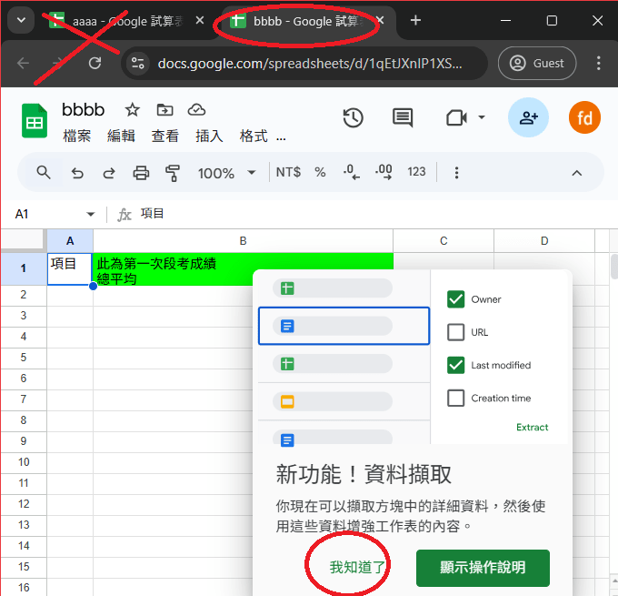Click the undo arrow icon
Screen dimensions: 618x596
[x=77, y=172]
